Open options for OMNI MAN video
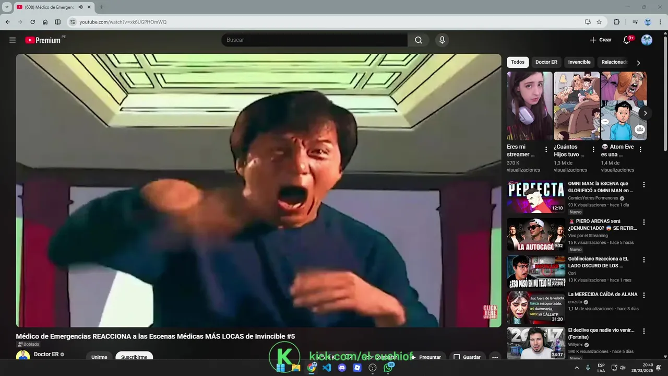This screenshot has width=668, height=376. [x=643, y=184]
